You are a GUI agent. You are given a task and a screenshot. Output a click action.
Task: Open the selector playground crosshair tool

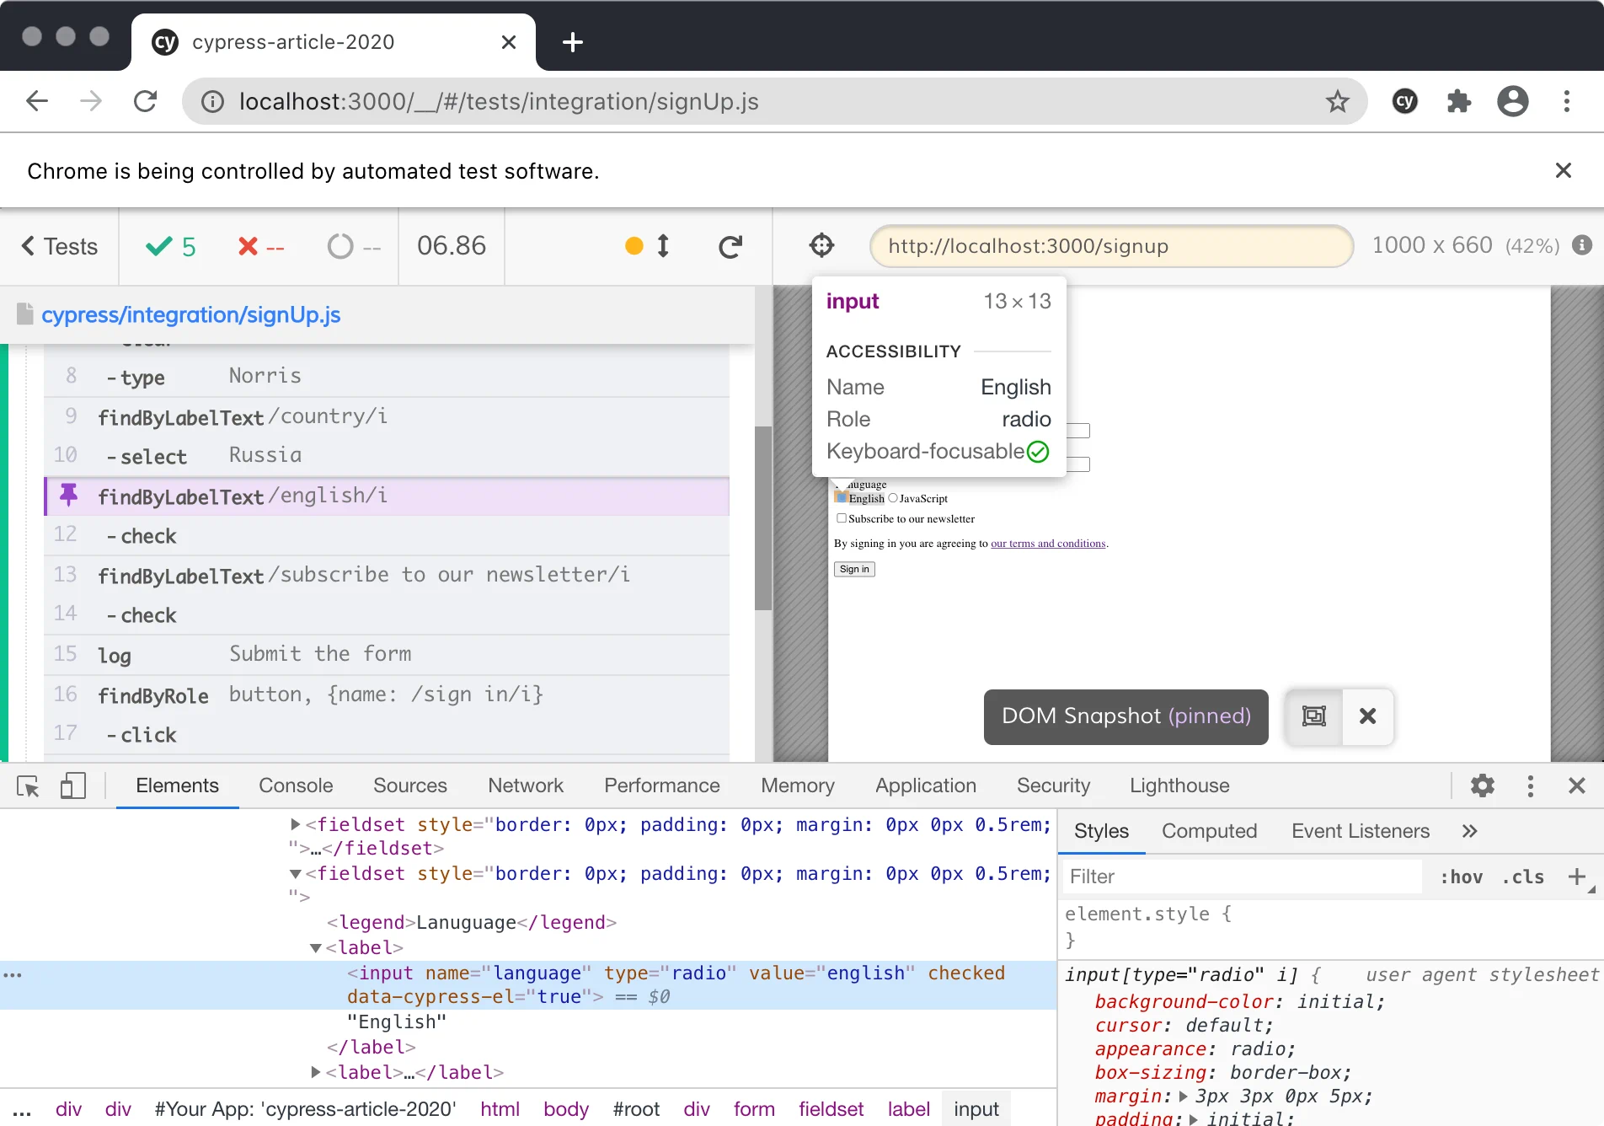[821, 245]
